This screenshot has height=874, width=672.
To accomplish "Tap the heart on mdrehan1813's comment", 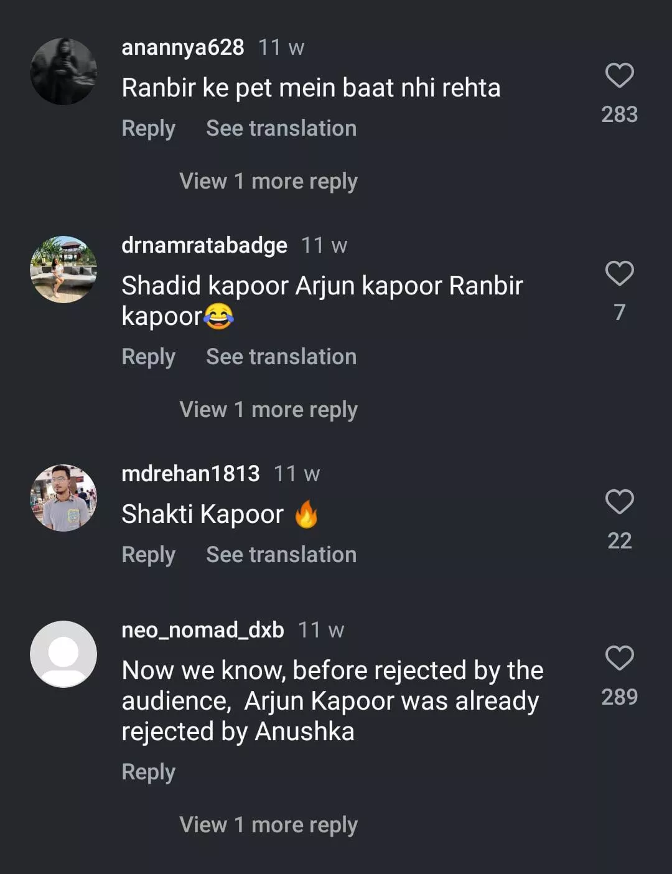I will click(619, 502).
